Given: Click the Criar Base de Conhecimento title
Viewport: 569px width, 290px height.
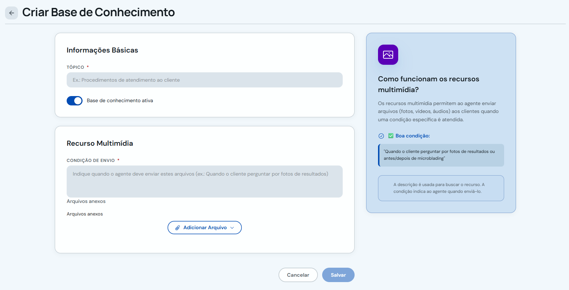Looking at the screenshot, I should 98,12.
